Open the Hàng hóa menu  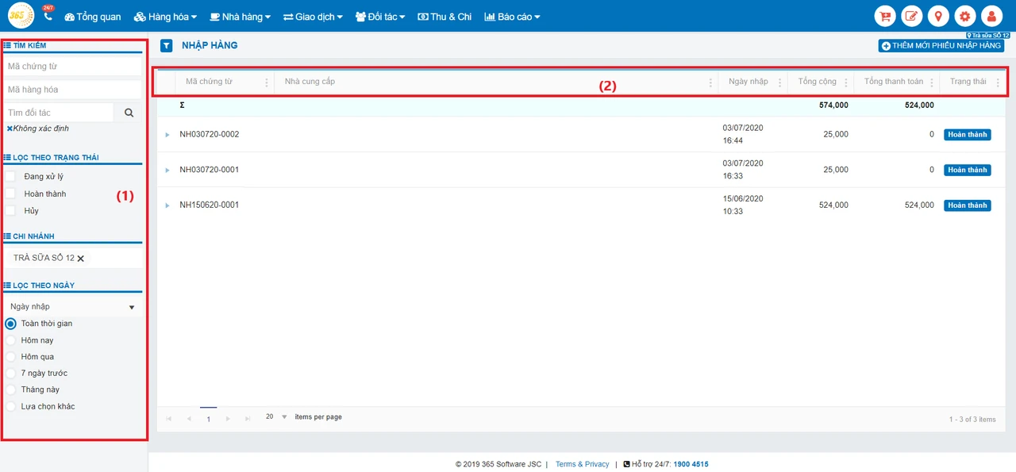point(165,17)
